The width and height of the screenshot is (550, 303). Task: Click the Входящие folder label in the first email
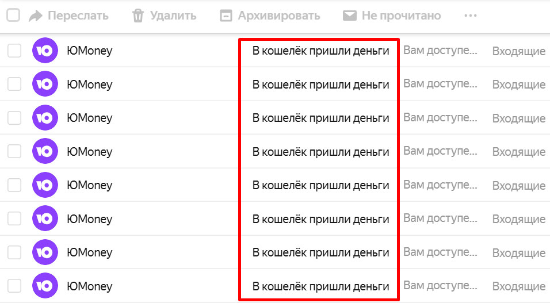click(x=518, y=52)
